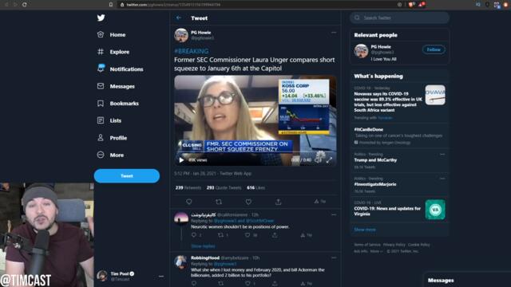
Task: Tip icon on main tweet action row
Action: [x=319, y=202]
